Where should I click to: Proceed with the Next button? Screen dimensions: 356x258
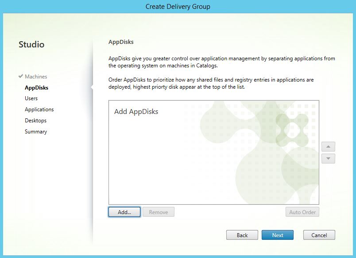pos(278,235)
